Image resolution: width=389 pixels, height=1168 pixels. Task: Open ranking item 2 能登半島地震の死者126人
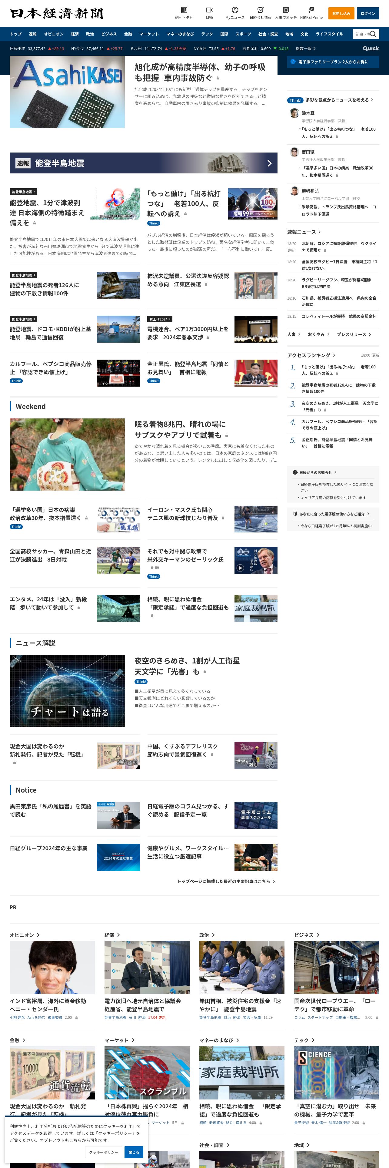(x=339, y=388)
